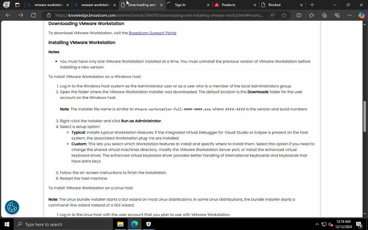368x230 pixels.
Task: View site information lock icon
Action: tap(49, 15)
